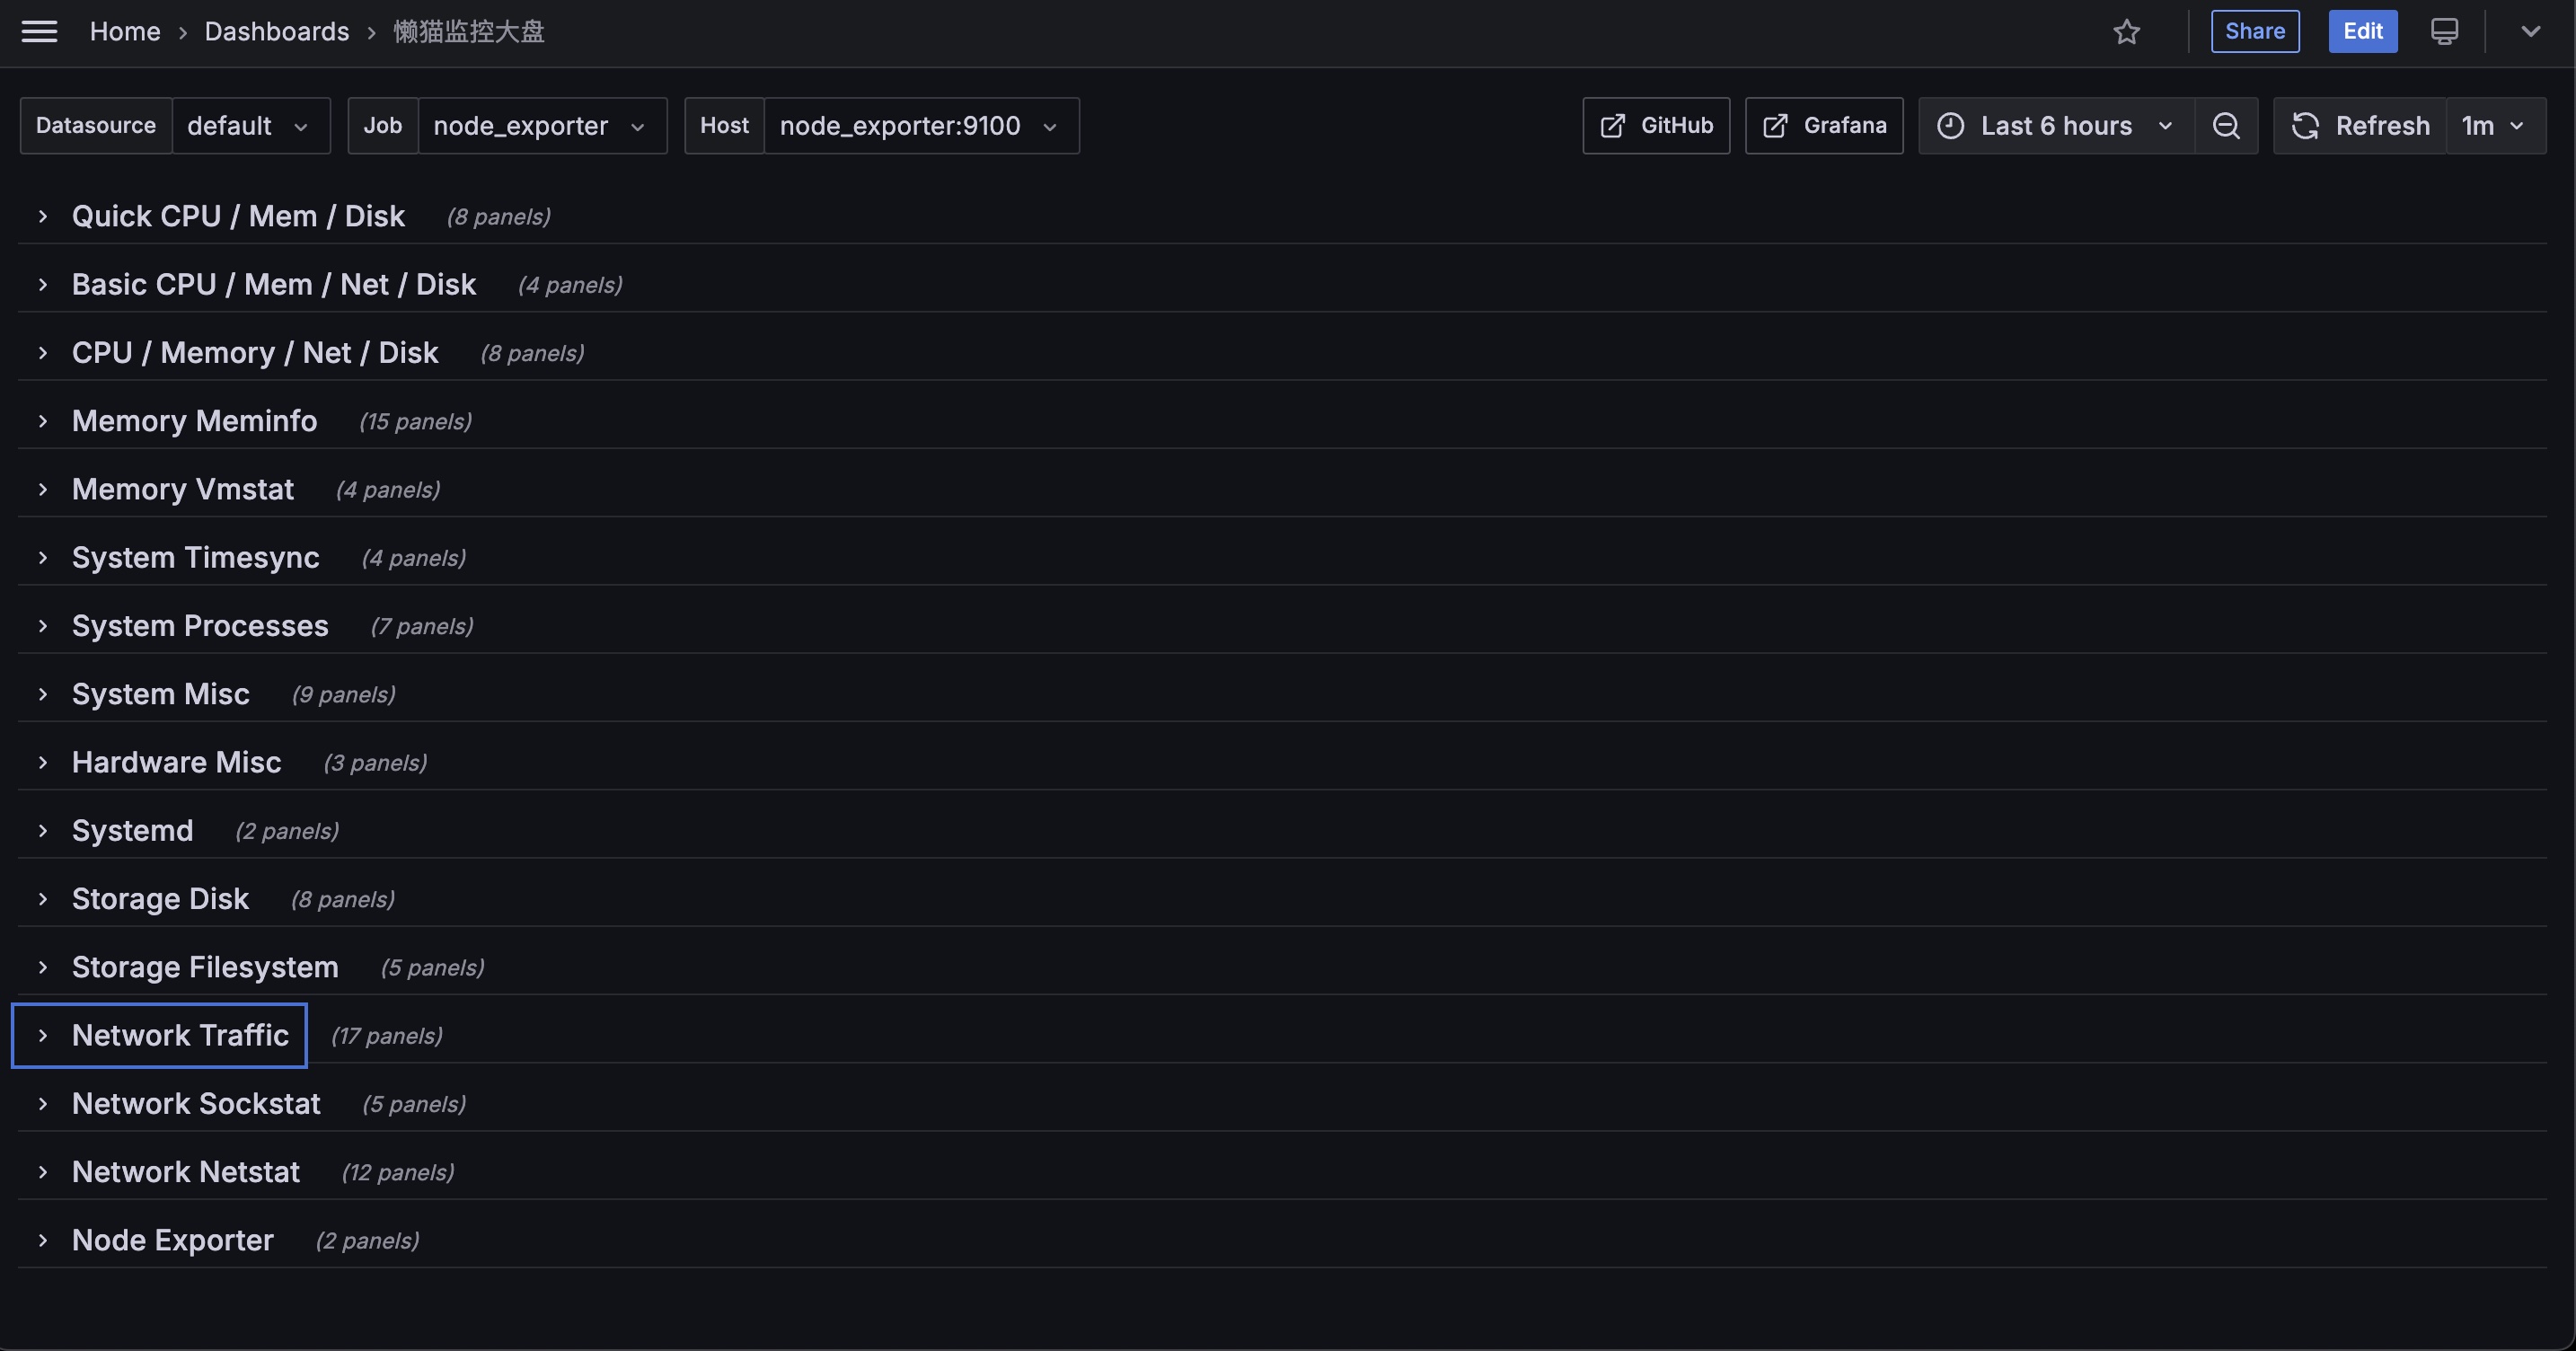The width and height of the screenshot is (2576, 1351).
Task: Click the (3 panels) count text
Action: tap(375, 764)
